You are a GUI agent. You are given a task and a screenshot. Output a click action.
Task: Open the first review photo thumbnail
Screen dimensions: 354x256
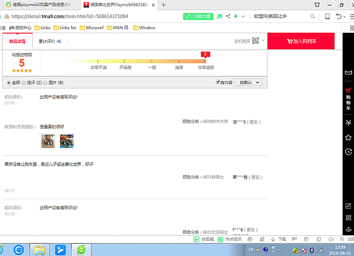pos(48,141)
